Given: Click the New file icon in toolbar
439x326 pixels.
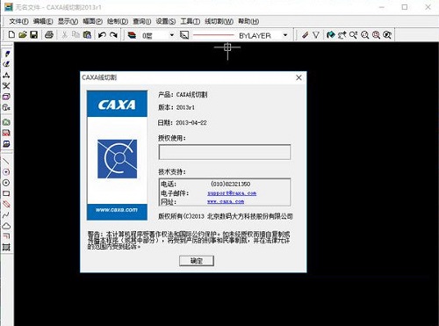Looking at the screenshot, I should click(11, 35).
